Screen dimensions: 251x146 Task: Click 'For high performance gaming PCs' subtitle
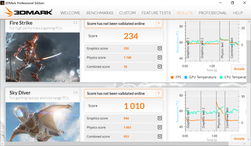[36, 28]
